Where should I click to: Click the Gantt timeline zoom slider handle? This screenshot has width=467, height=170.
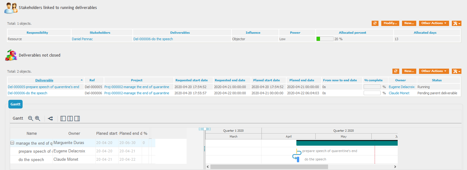pyautogui.click(x=205, y=129)
